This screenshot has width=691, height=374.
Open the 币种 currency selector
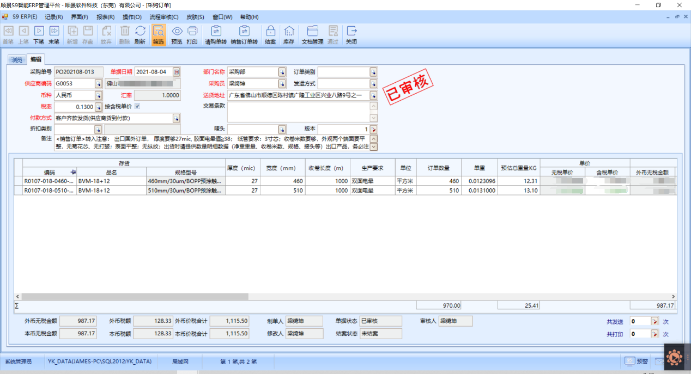coord(99,95)
